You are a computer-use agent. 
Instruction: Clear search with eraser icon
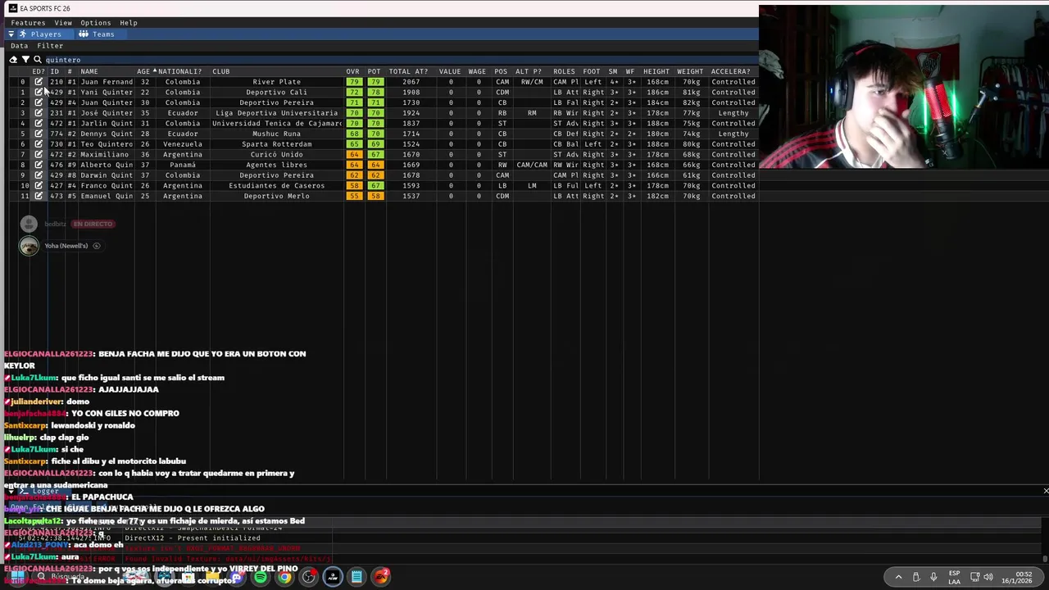13,60
